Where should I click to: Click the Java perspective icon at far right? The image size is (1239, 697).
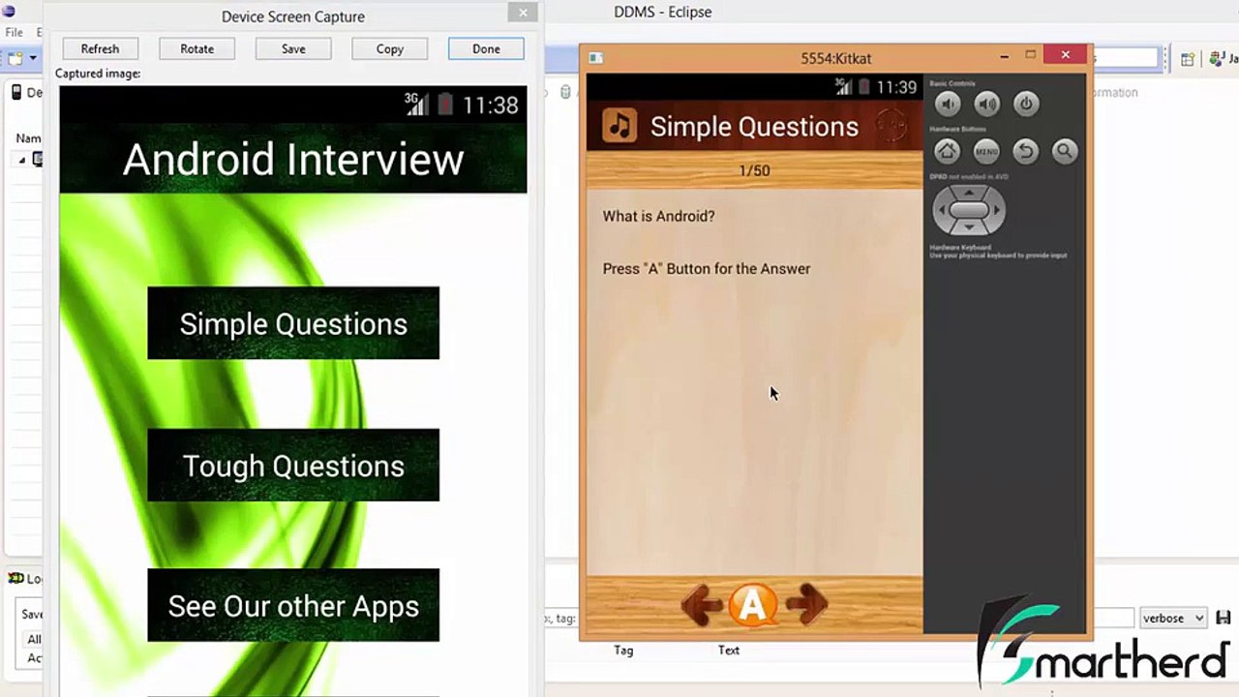[x=1219, y=59]
